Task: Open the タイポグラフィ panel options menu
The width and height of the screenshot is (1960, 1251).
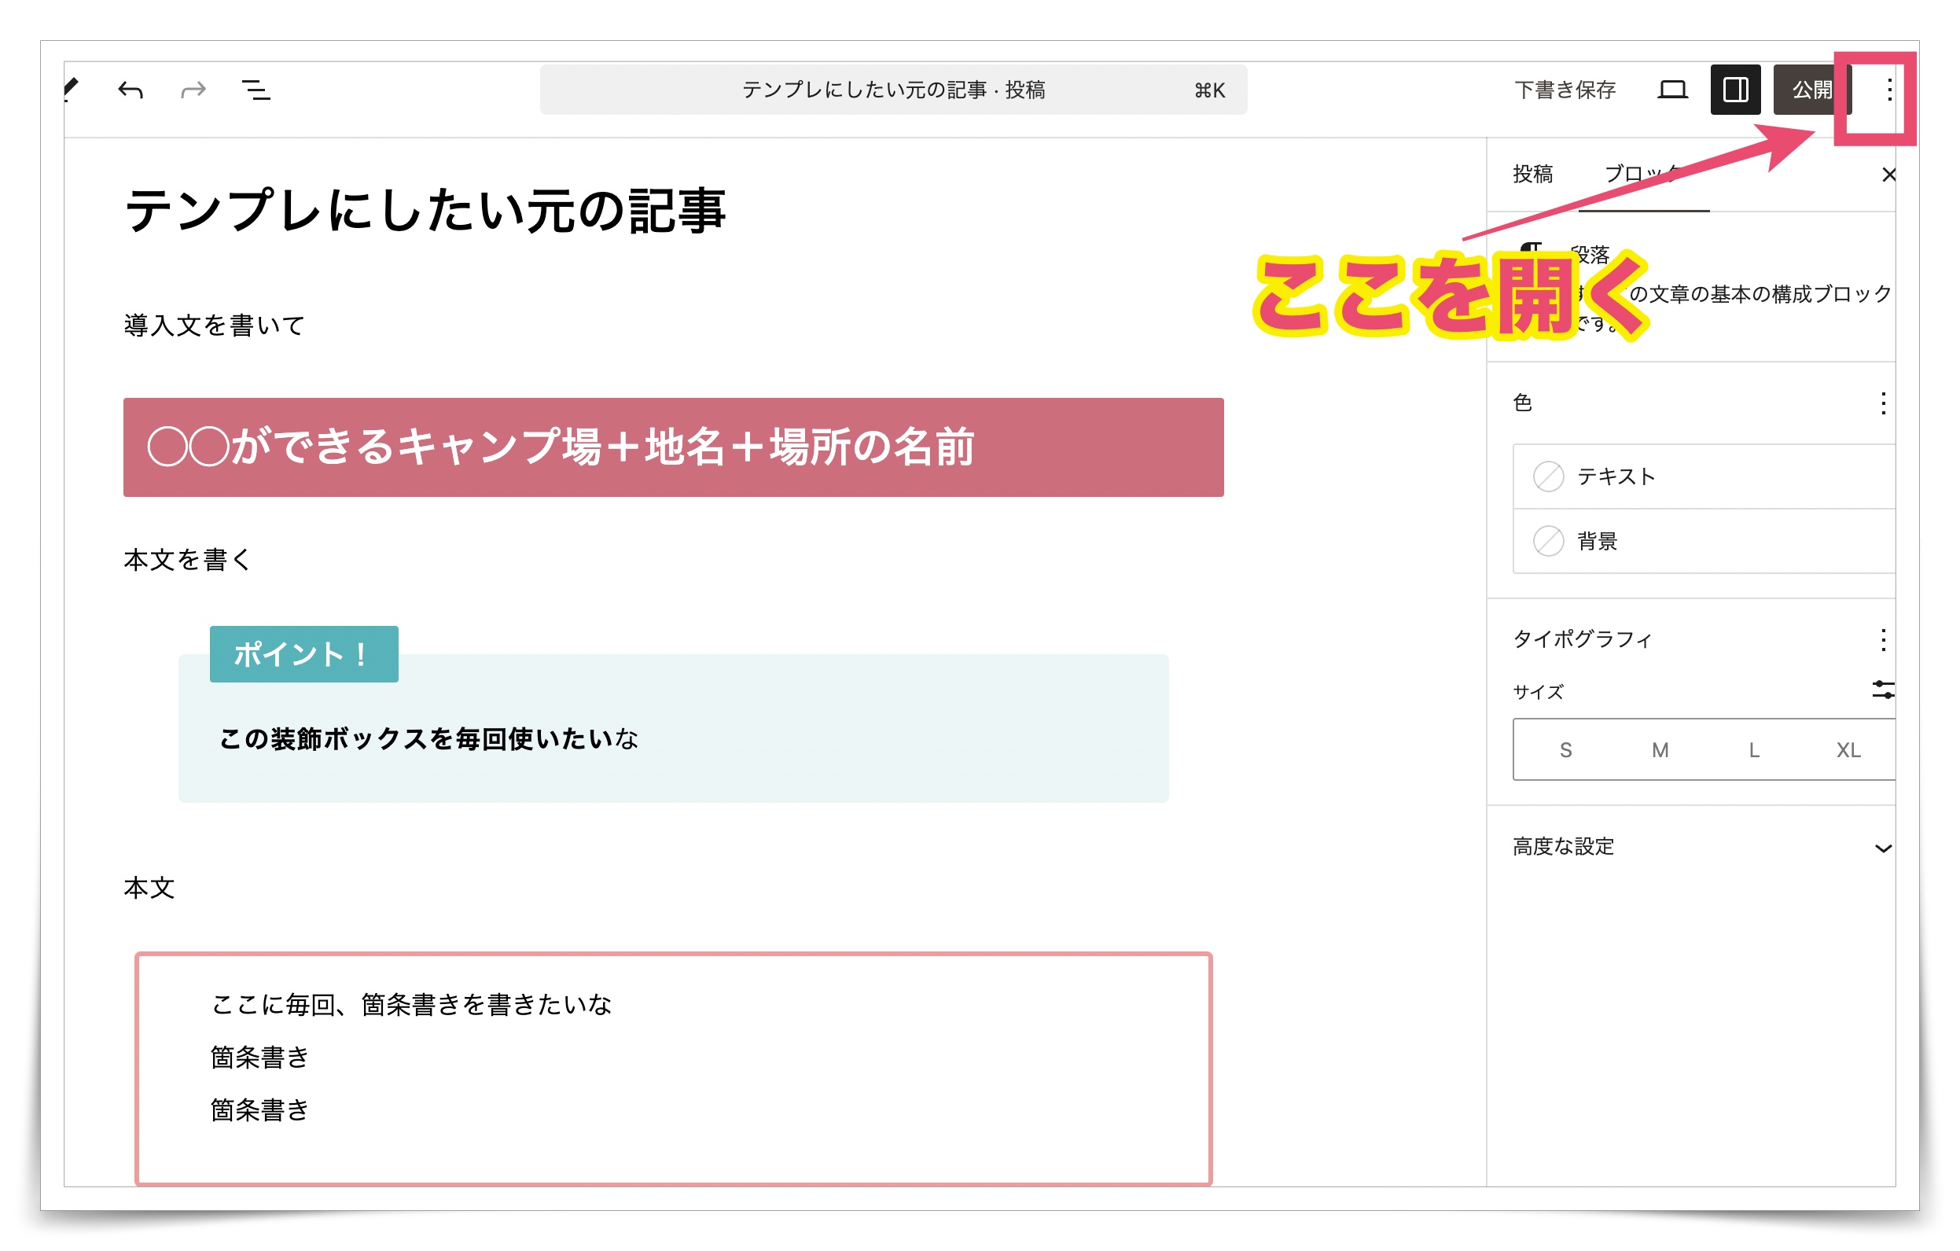Action: [1883, 641]
